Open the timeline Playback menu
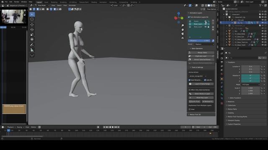268x150 pixels. point(11,127)
